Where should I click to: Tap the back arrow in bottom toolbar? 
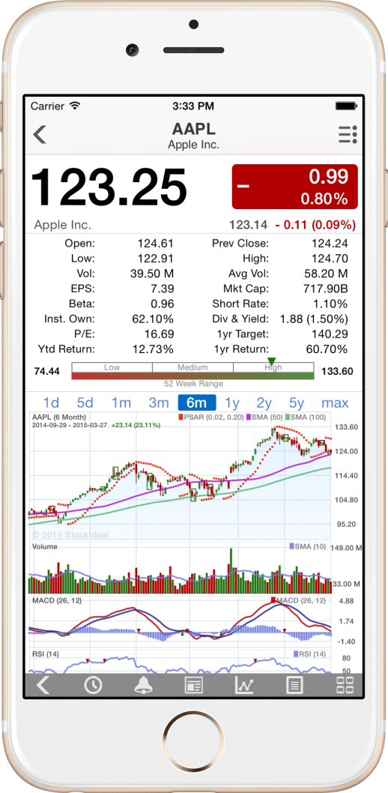pos(43,685)
